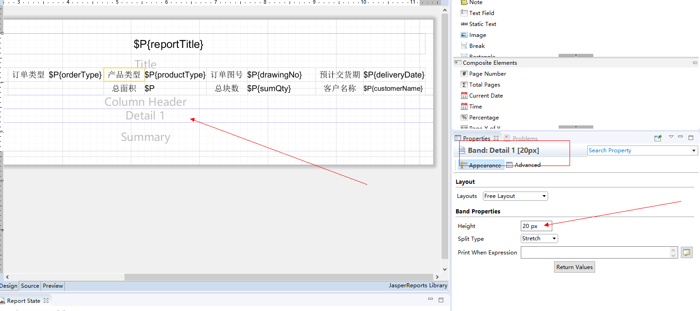Click the horizontal scrollbar left arrow
This screenshot has height=311, width=700.
coord(6,277)
